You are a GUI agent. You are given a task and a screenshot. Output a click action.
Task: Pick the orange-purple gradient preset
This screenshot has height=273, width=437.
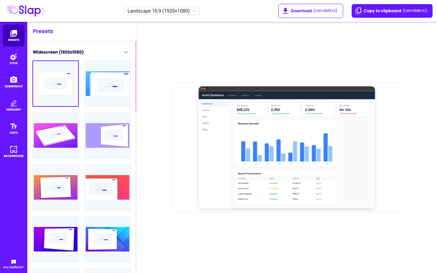(56, 187)
